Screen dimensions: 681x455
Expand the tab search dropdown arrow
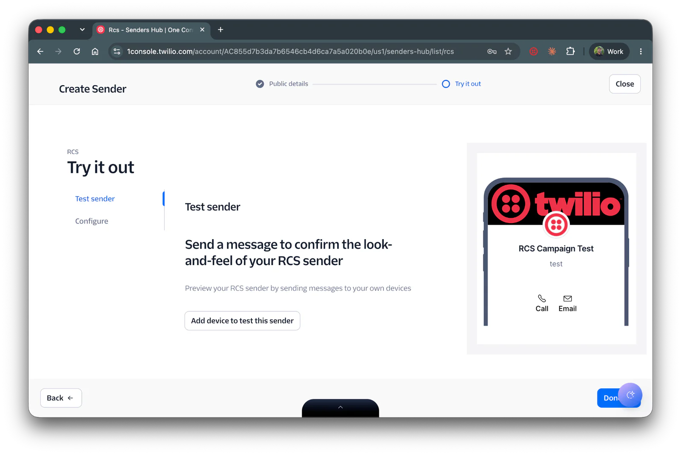[82, 30]
